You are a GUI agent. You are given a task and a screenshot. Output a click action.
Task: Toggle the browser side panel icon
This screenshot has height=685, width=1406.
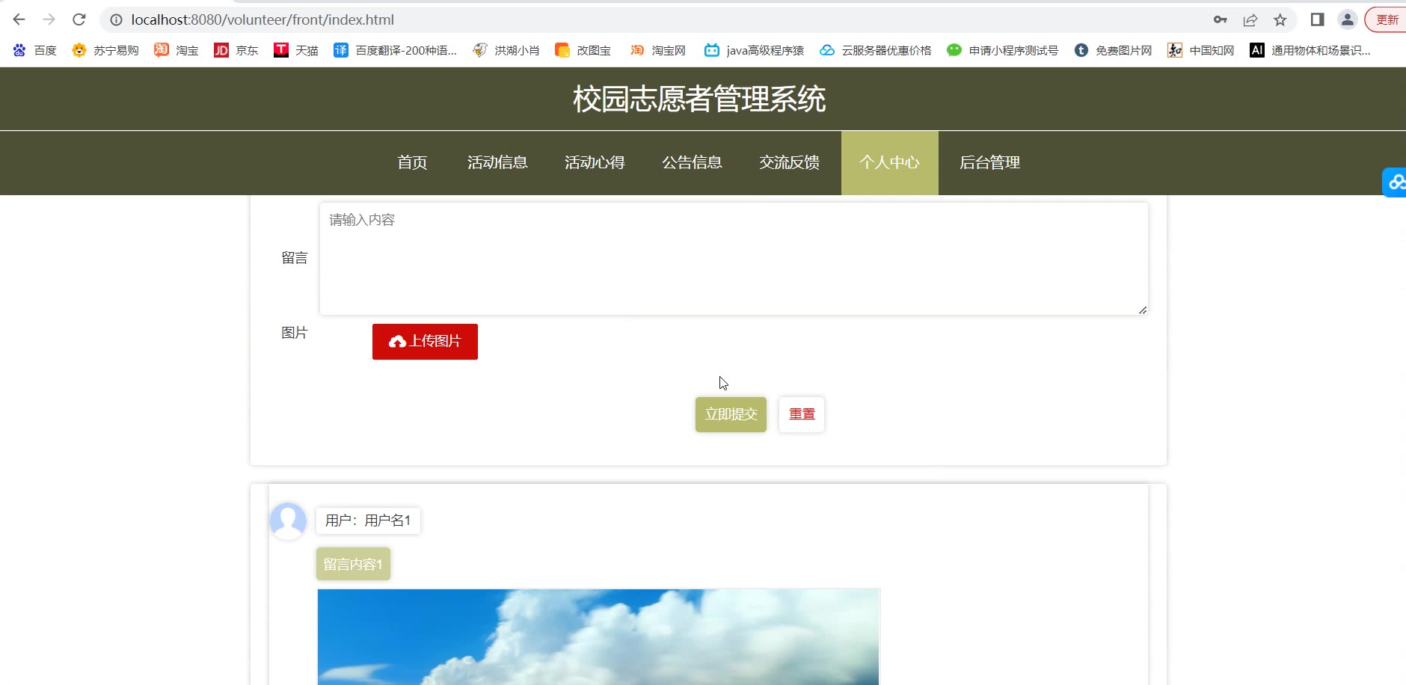pyautogui.click(x=1318, y=20)
